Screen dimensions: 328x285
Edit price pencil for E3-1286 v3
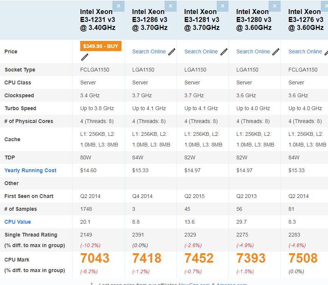[172, 52]
